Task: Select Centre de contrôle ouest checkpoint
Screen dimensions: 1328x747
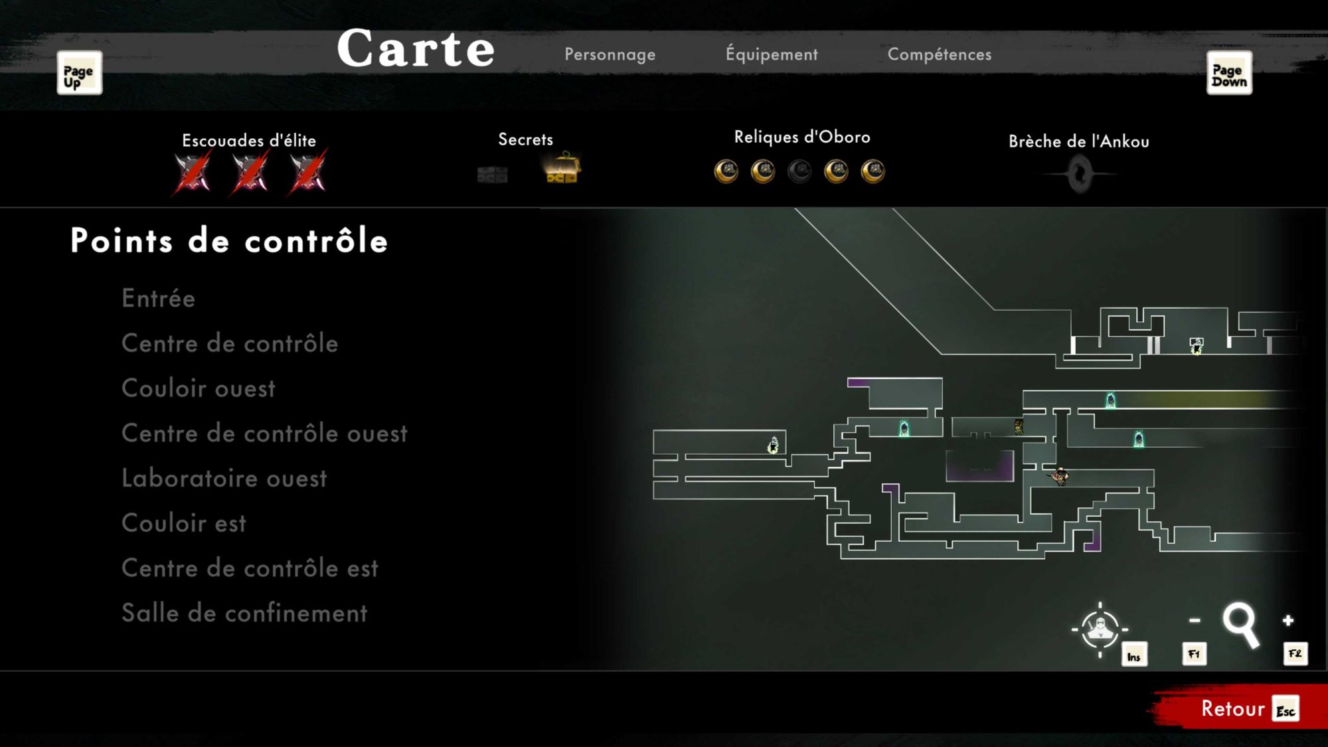Action: [x=264, y=433]
